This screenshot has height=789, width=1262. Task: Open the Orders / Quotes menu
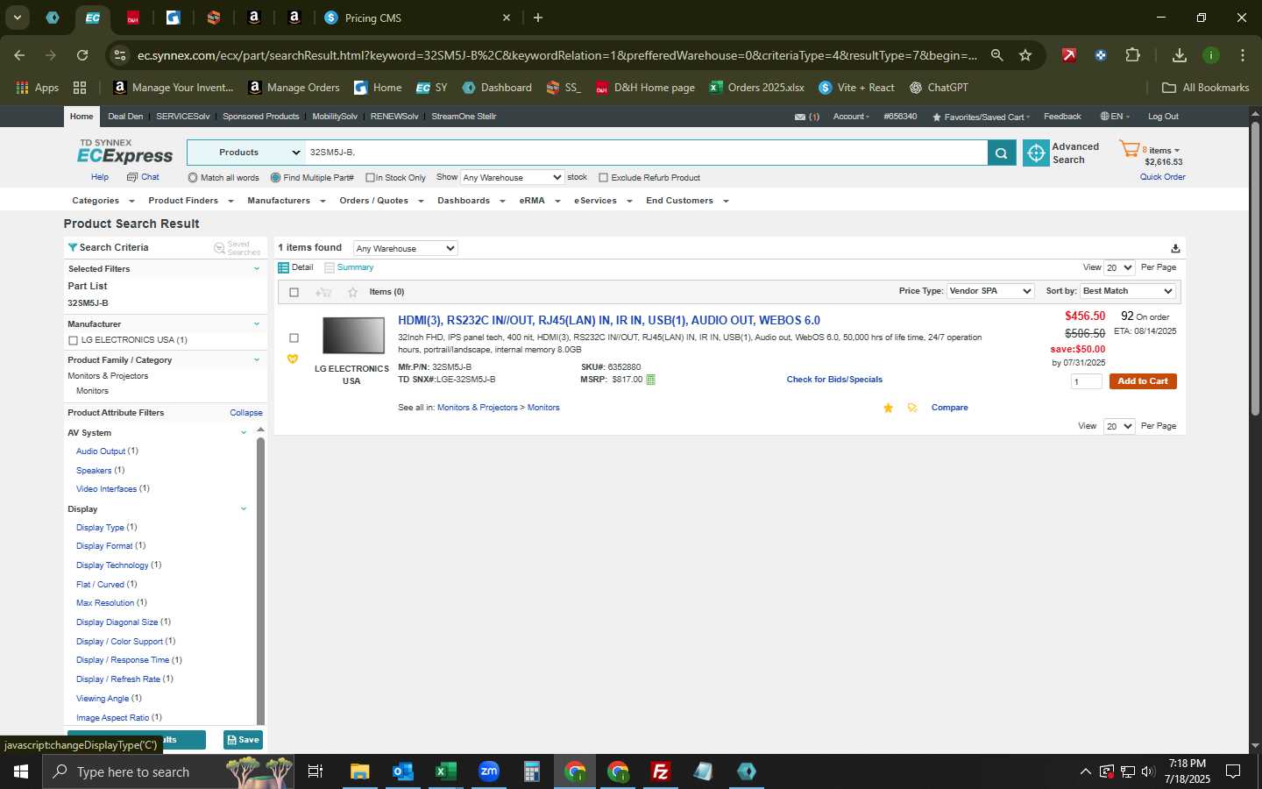click(381, 201)
